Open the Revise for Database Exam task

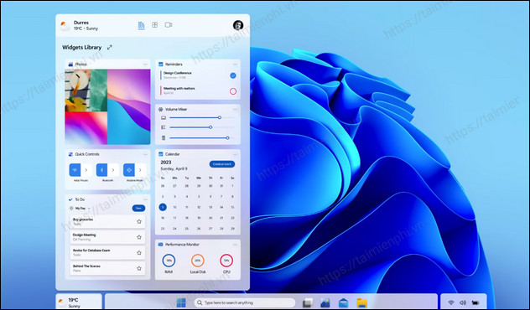tap(107, 252)
